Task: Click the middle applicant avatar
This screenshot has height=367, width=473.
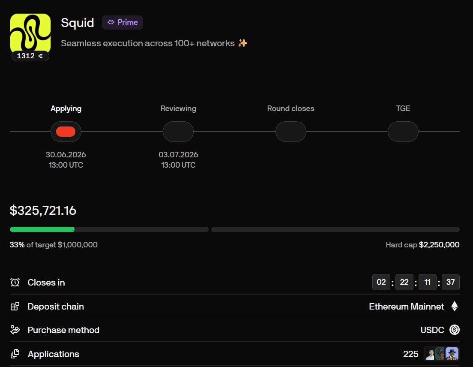Action: coord(440,354)
